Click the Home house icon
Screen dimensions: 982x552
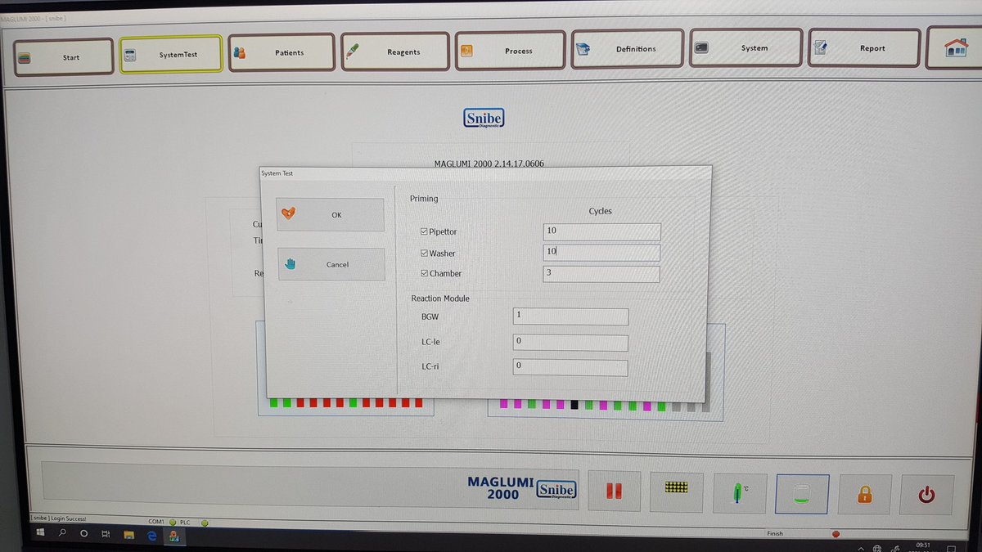click(x=956, y=48)
